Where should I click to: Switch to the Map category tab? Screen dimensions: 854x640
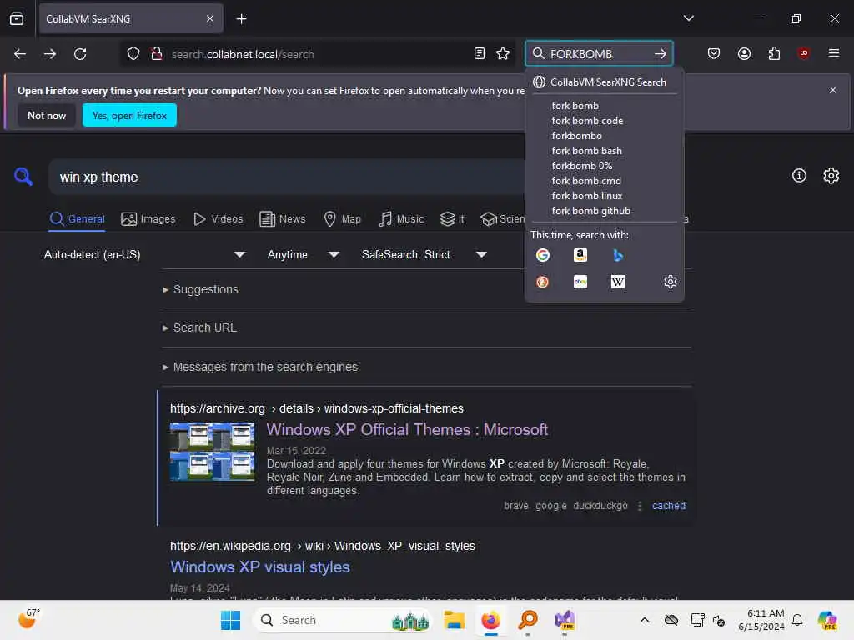[x=343, y=219]
